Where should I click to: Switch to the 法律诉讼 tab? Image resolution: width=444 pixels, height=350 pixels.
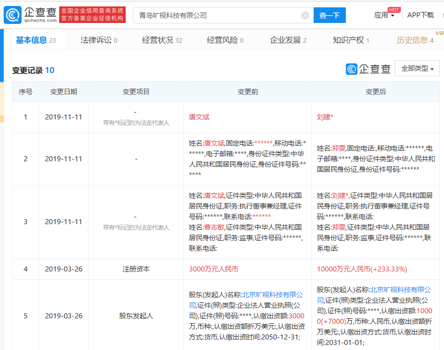[x=99, y=40]
